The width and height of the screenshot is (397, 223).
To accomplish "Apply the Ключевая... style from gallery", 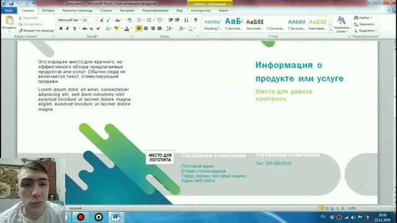I will (x=318, y=24).
